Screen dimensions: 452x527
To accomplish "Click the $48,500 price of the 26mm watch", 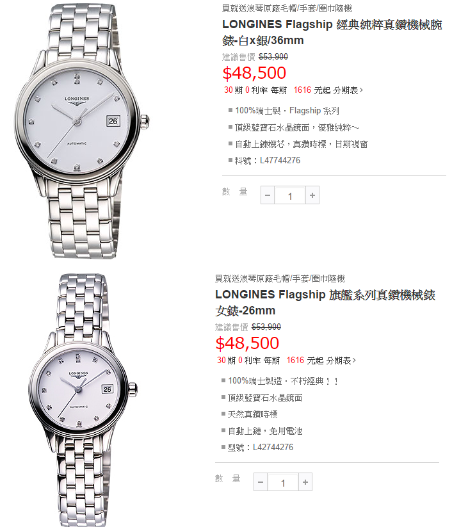I will 247,343.
